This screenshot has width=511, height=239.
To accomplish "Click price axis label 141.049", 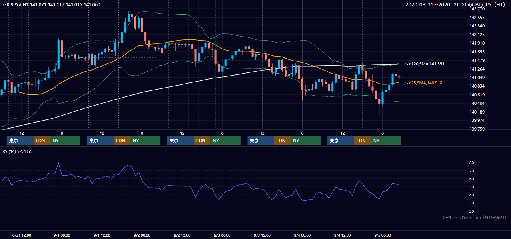I will 478,78.
